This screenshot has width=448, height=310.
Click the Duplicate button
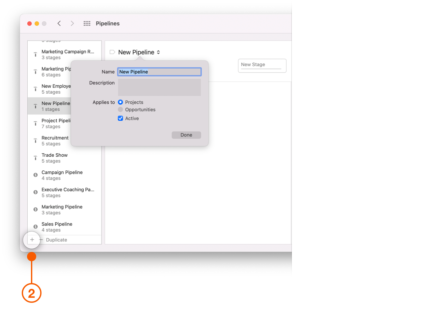[56, 239]
